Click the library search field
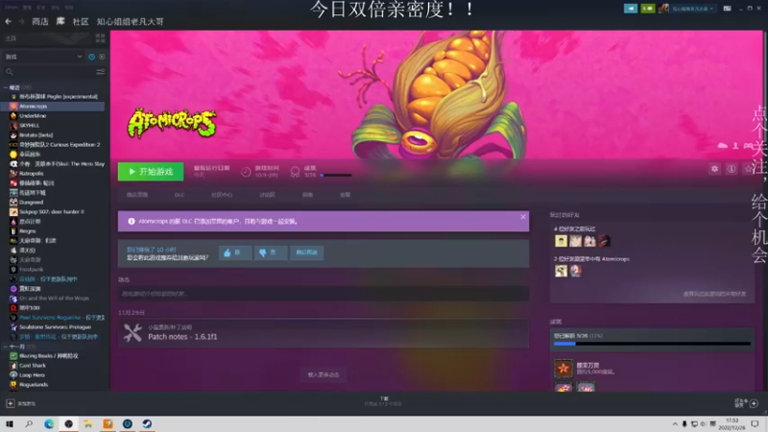This screenshot has width=768, height=432. coord(49,72)
